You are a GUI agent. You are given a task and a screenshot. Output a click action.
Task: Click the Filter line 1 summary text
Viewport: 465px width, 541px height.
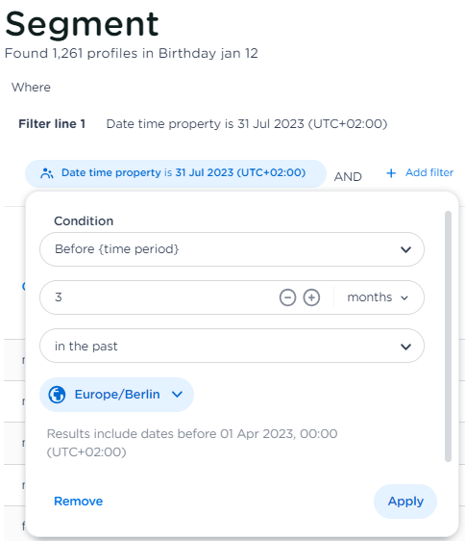click(x=247, y=124)
